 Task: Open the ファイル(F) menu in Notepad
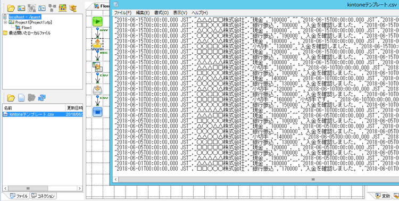(123, 13)
